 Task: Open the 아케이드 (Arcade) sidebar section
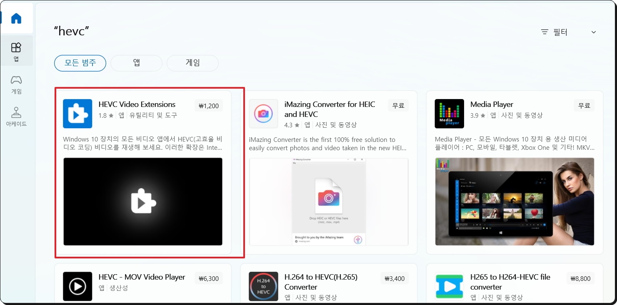(x=16, y=117)
